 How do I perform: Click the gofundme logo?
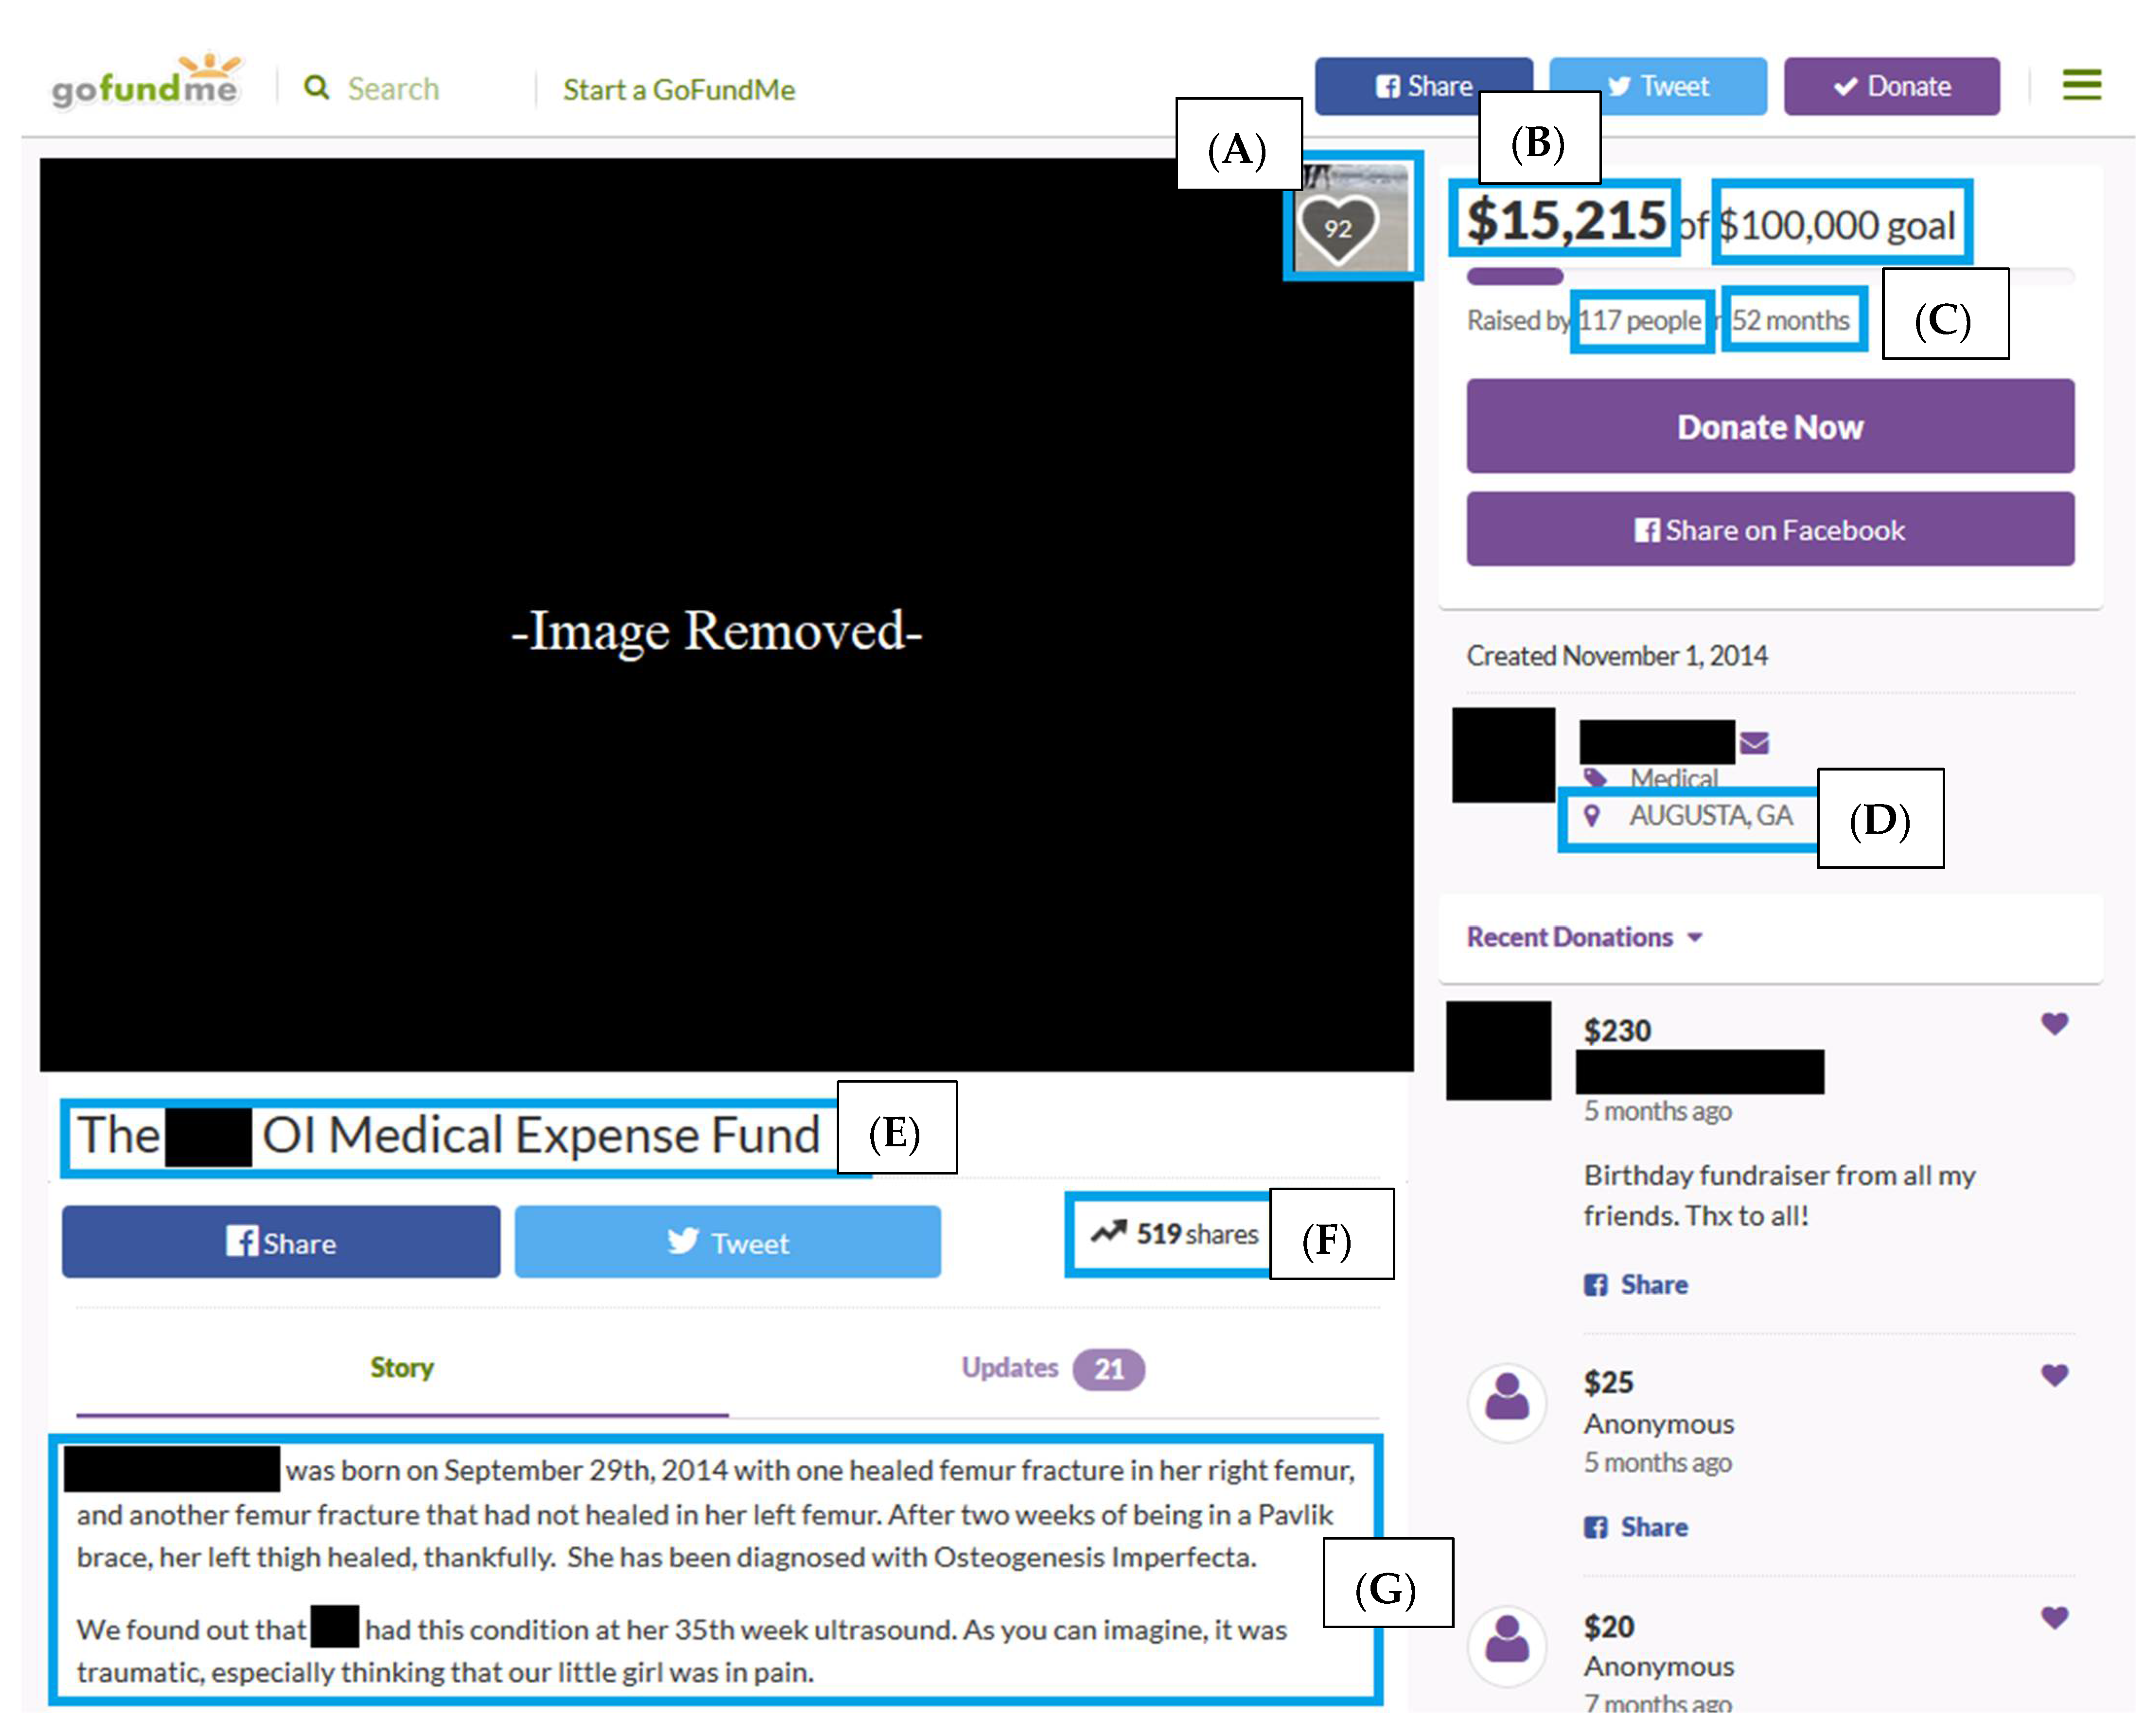point(146,84)
